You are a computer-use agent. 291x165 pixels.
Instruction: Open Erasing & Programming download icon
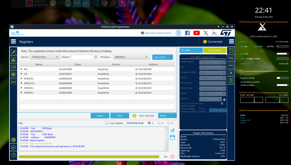coord(13,60)
